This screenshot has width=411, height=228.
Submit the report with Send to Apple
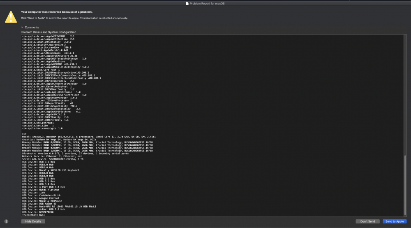[395, 221]
